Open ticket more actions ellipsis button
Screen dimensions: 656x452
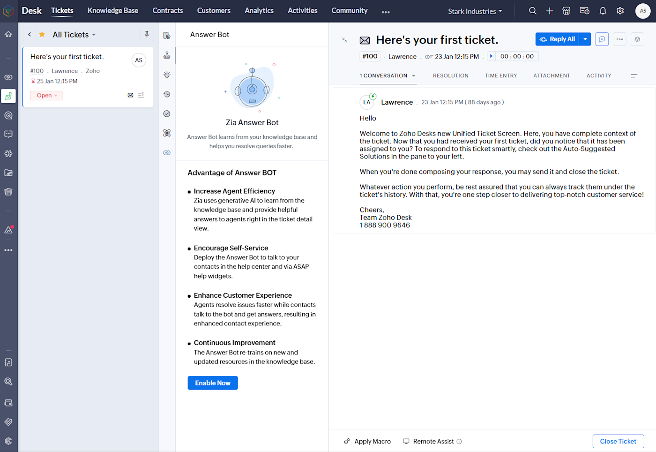(619, 39)
